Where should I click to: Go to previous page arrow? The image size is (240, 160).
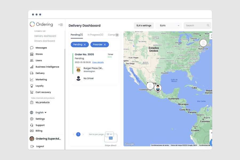(x=74, y=134)
